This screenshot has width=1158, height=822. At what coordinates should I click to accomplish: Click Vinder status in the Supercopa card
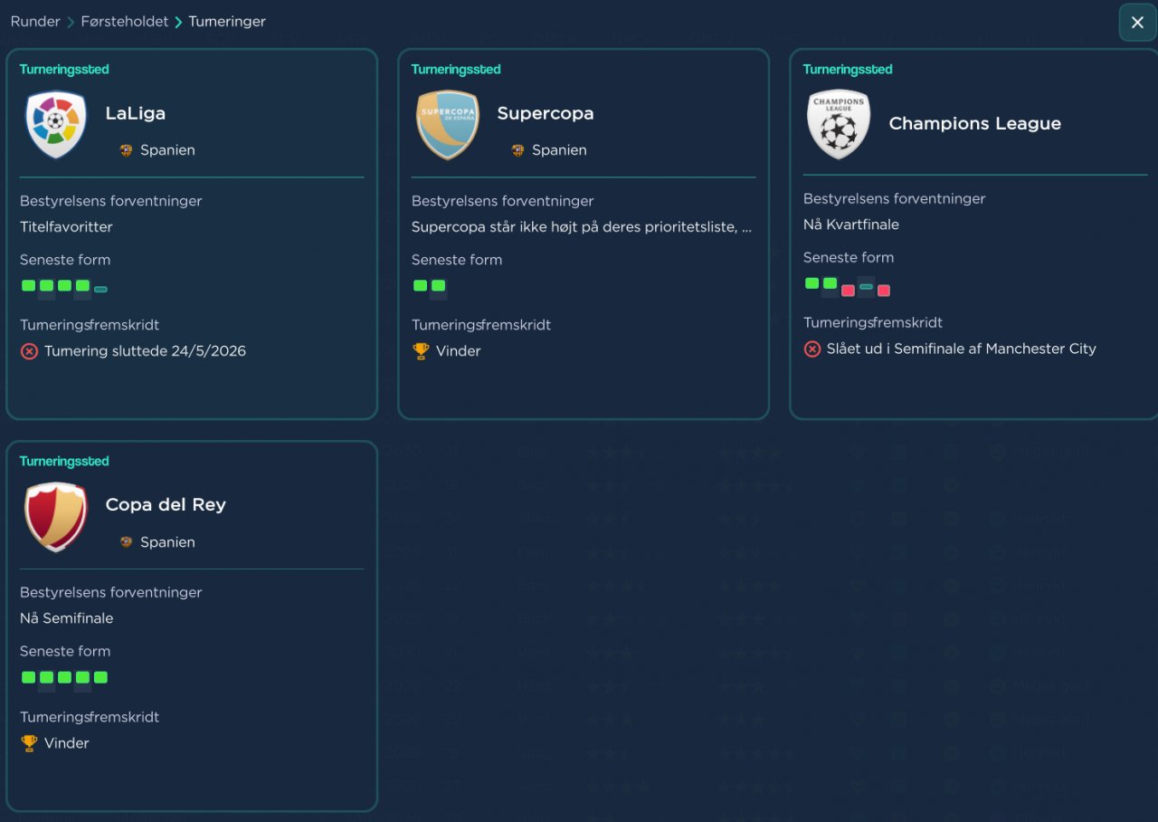459,351
